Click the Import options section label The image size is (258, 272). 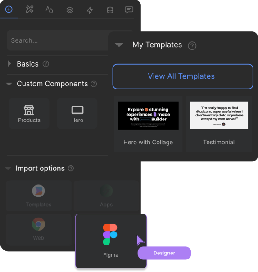[x=40, y=169]
